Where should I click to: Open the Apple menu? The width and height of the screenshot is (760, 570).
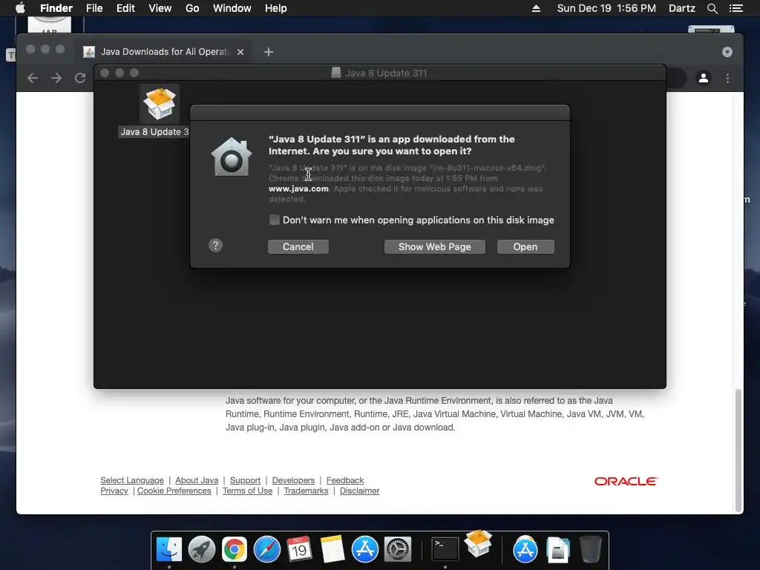pos(20,8)
